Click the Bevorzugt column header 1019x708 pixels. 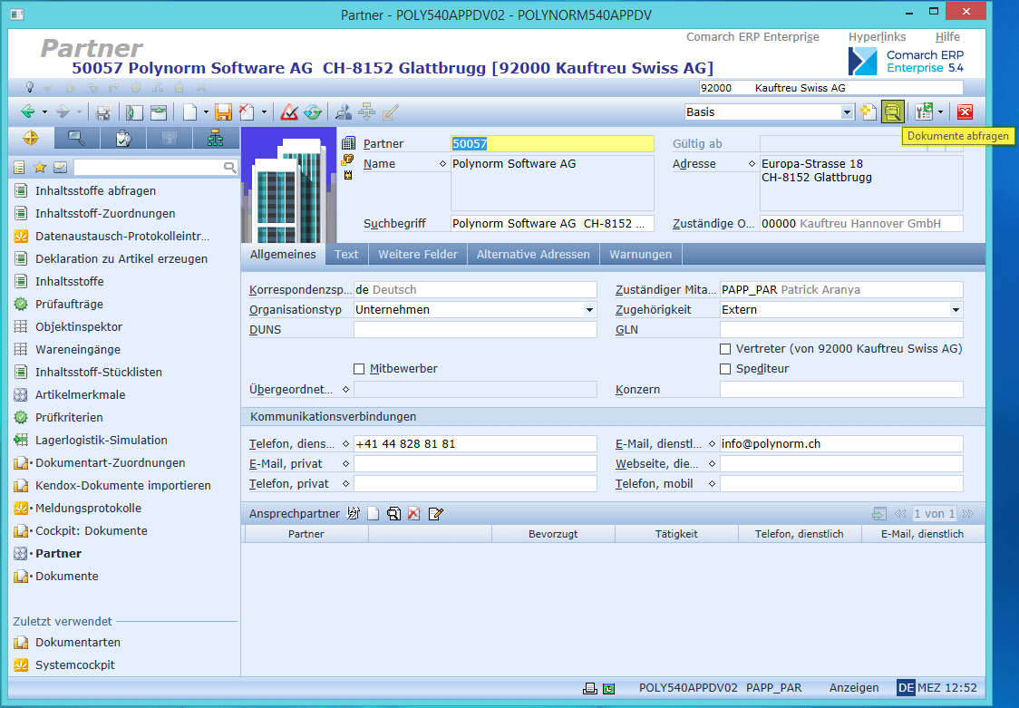pos(553,534)
